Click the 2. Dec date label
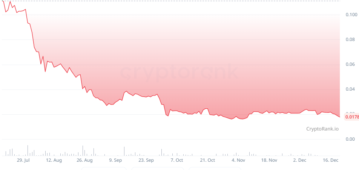 300,160
